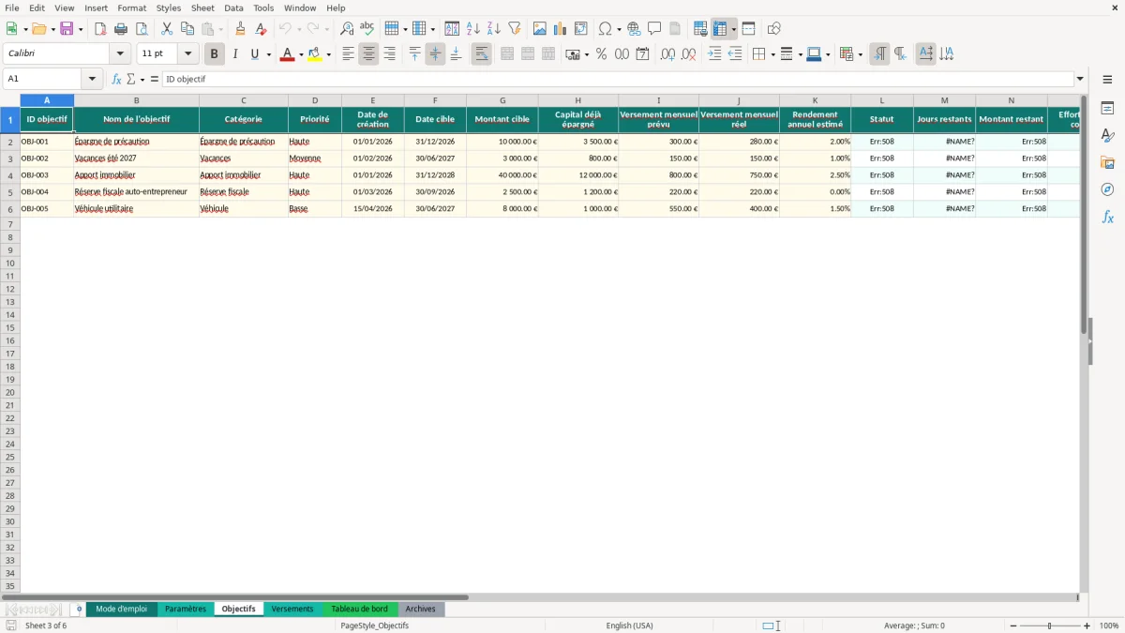This screenshot has width=1125, height=633.
Task: Open the Data menu
Action: (233, 8)
